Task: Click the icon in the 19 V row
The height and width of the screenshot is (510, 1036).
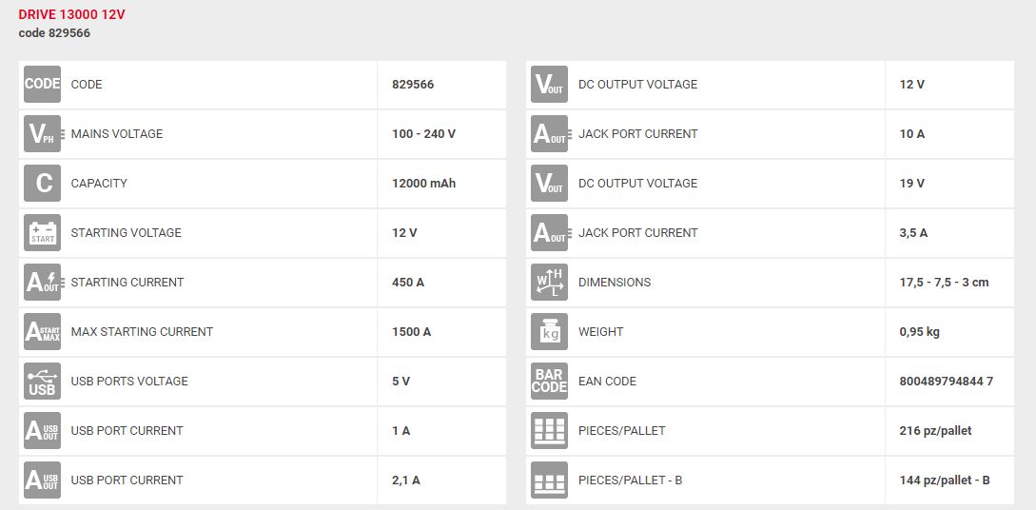Action: (549, 184)
